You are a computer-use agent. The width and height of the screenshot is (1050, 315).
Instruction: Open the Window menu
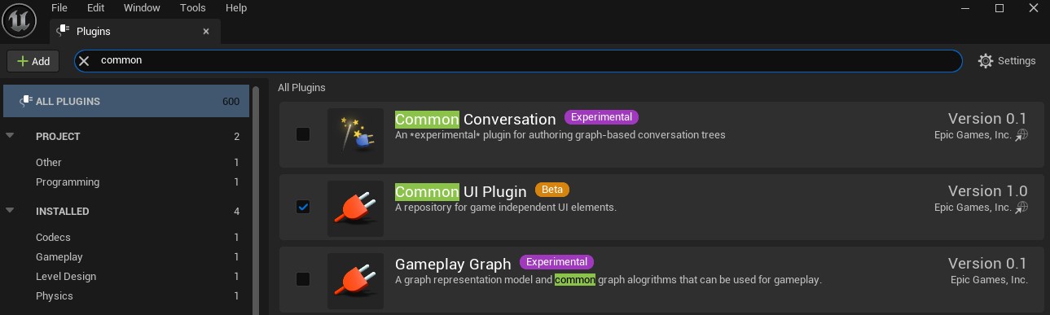tap(142, 8)
